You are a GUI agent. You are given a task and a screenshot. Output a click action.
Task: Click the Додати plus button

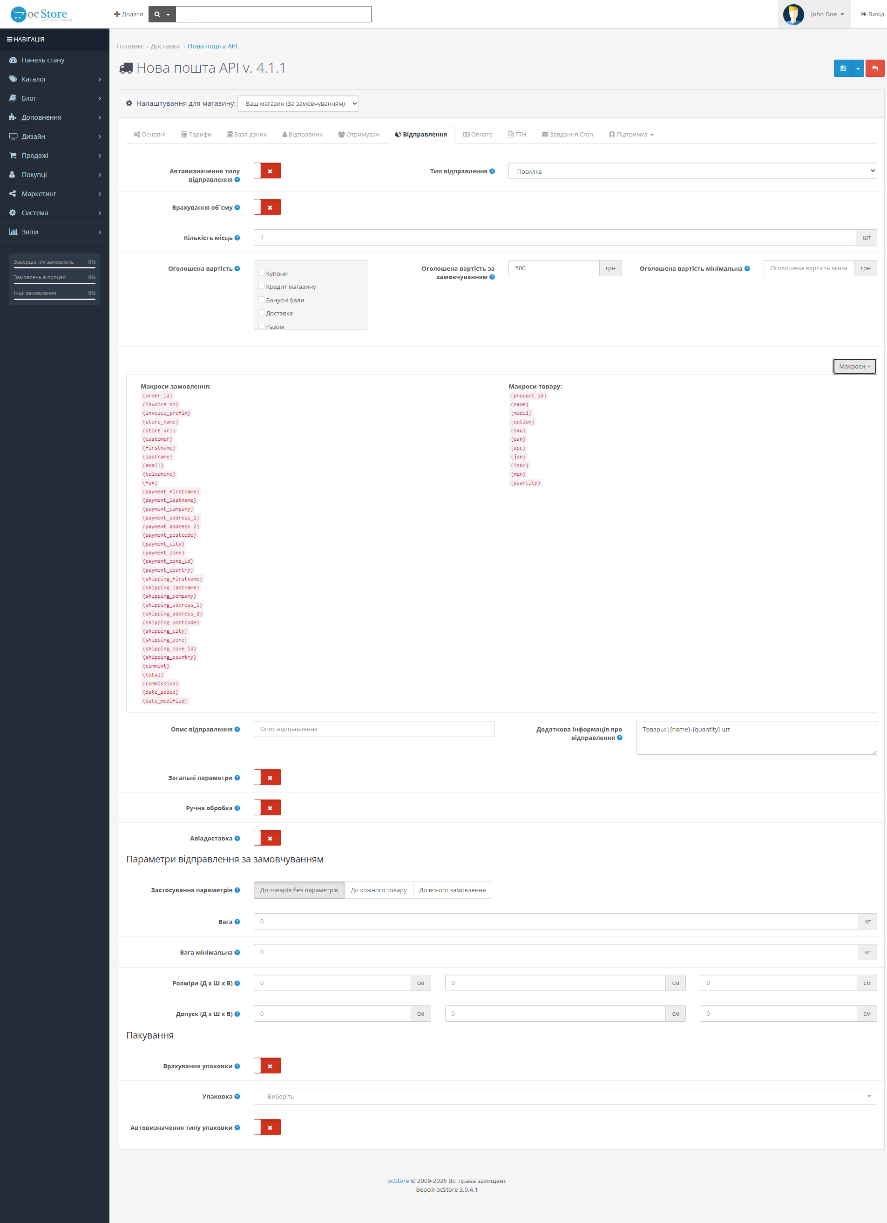point(128,14)
